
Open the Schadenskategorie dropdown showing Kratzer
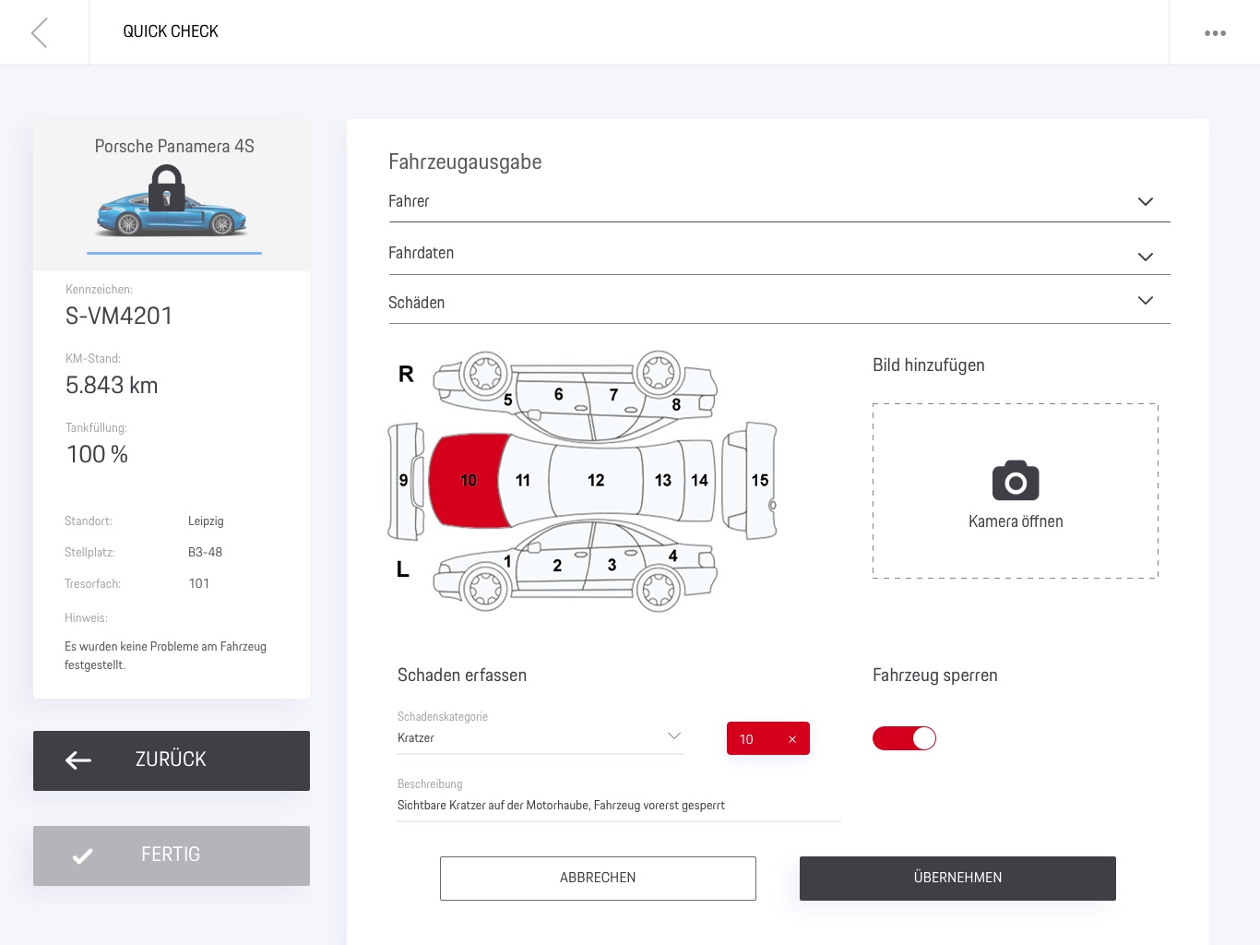(540, 737)
